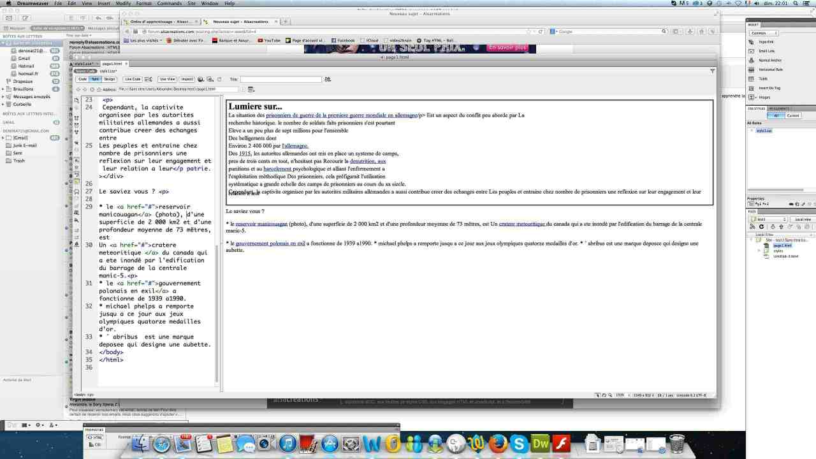The height and width of the screenshot is (459, 816).
Task: Open the Trash in the Dock
Action: [677, 443]
